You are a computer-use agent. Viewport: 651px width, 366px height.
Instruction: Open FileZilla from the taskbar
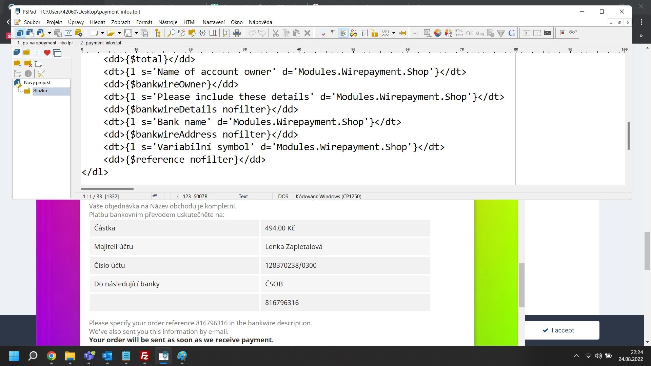145,356
